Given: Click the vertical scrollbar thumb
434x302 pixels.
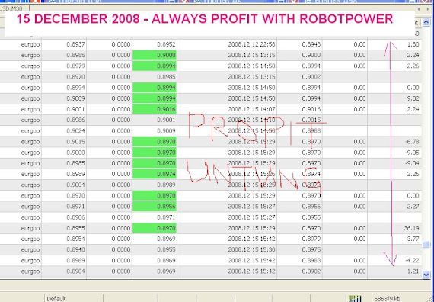Looking at the screenshot, I should click(426, 244).
